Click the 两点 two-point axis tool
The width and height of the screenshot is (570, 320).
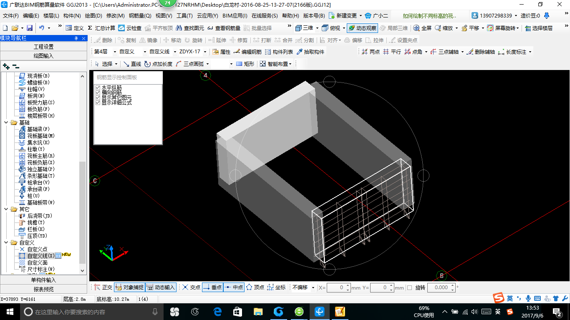(371, 52)
